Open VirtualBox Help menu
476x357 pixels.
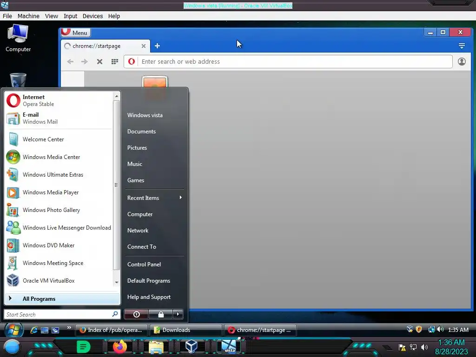[x=114, y=16]
